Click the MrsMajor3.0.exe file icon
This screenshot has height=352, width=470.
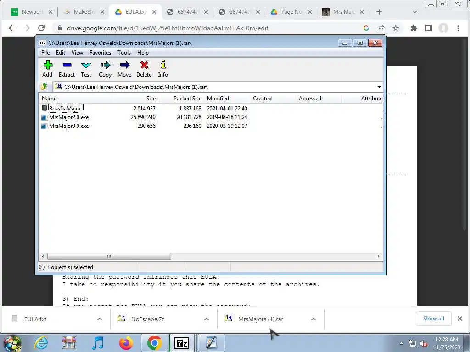click(x=45, y=126)
